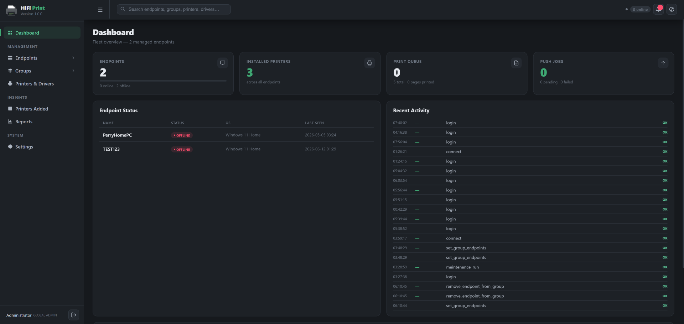Click the HiFi Print printer logo
The width and height of the screenshot is (684, 324).
[11, 10]
